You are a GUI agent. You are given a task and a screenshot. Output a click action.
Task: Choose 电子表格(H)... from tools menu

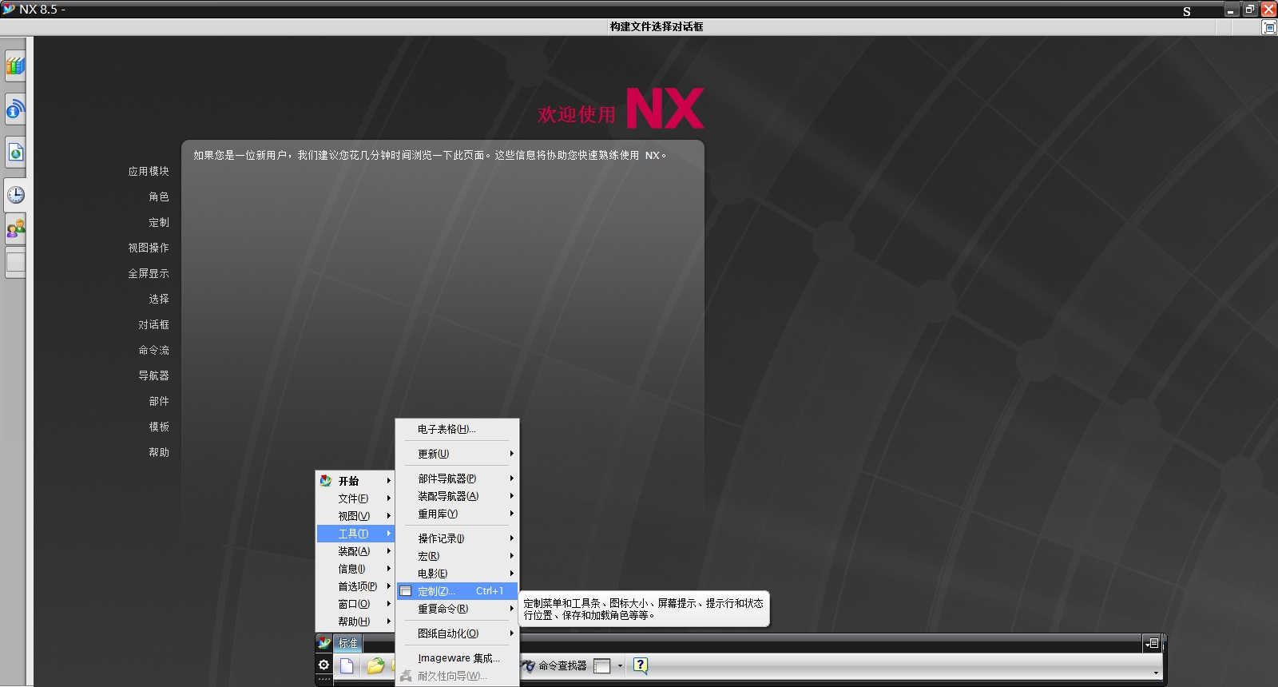click(457, 429)
